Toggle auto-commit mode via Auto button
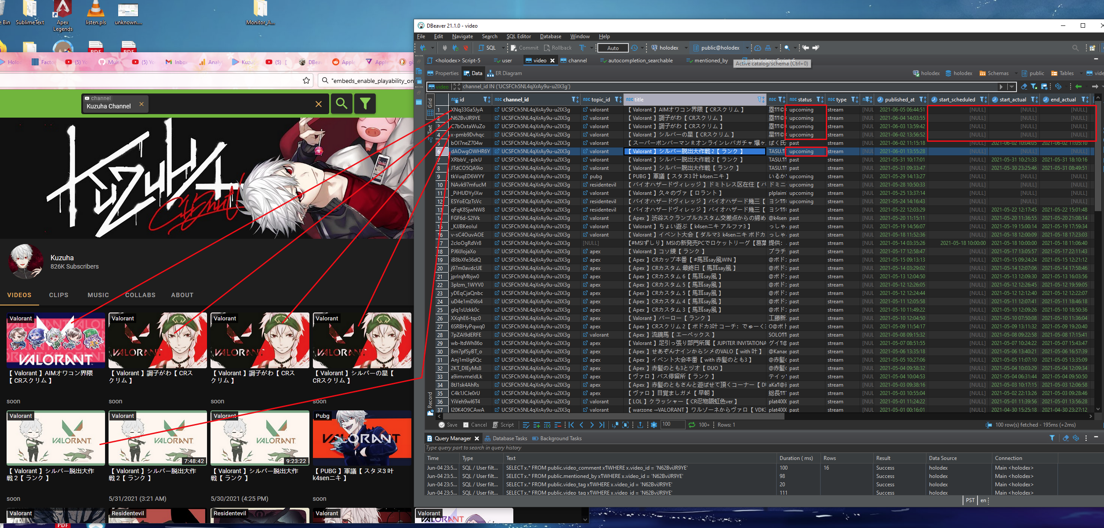The width and height of the screenshot is (1104, 528). coord(613,48)
